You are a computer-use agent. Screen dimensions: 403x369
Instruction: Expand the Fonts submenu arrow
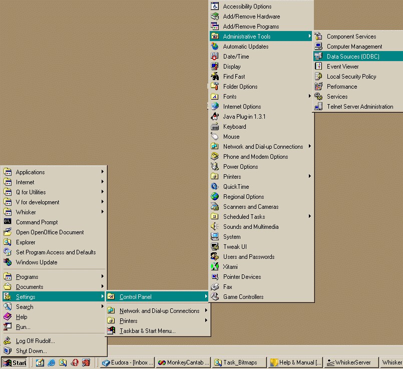tap(310, 96)
